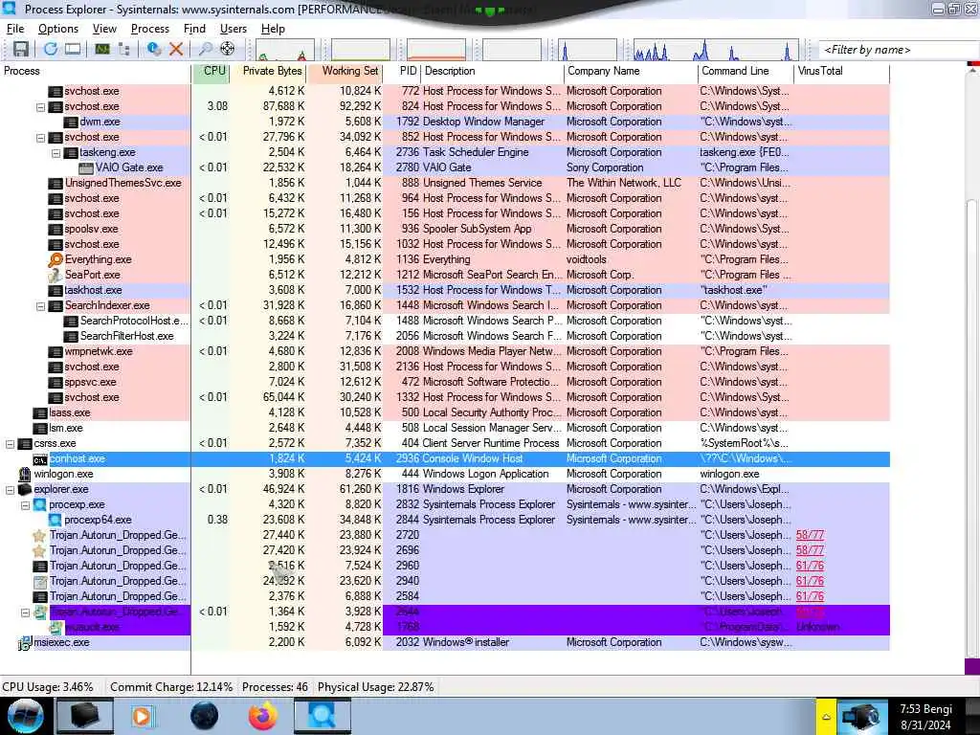Click the Process Explorer taskbar button
The width and height of the screenshot is (980, 735).
(322, 716)
